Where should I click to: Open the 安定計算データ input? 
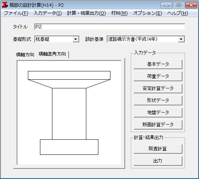point(158,88)
